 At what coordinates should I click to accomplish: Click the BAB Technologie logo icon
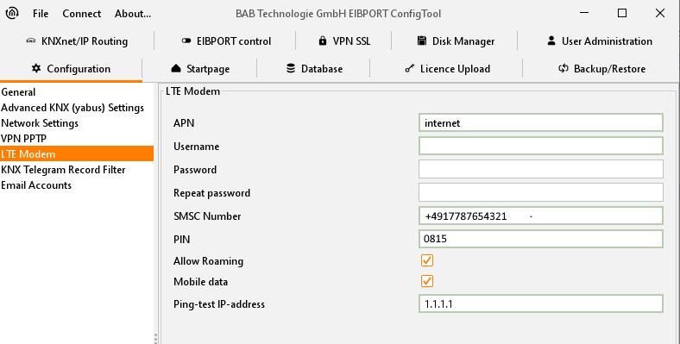(12, 13)
